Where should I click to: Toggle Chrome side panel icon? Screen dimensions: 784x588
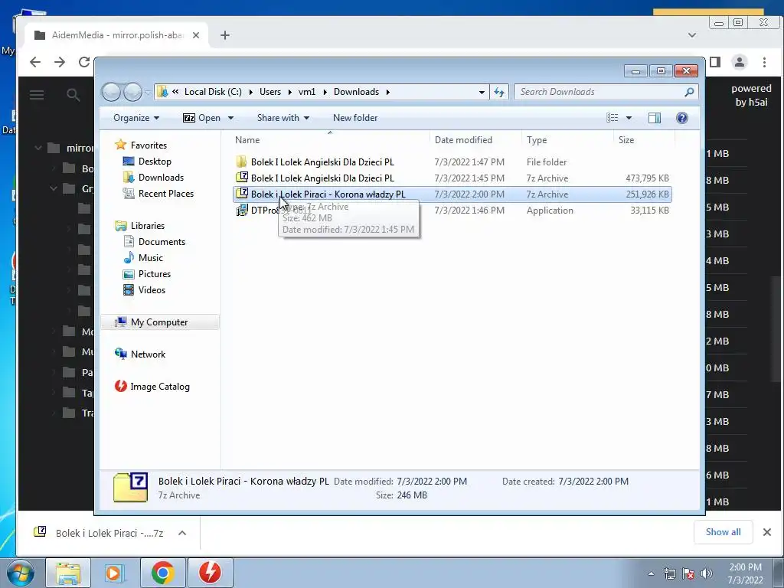pyautogui.click(x=715, y=62)
